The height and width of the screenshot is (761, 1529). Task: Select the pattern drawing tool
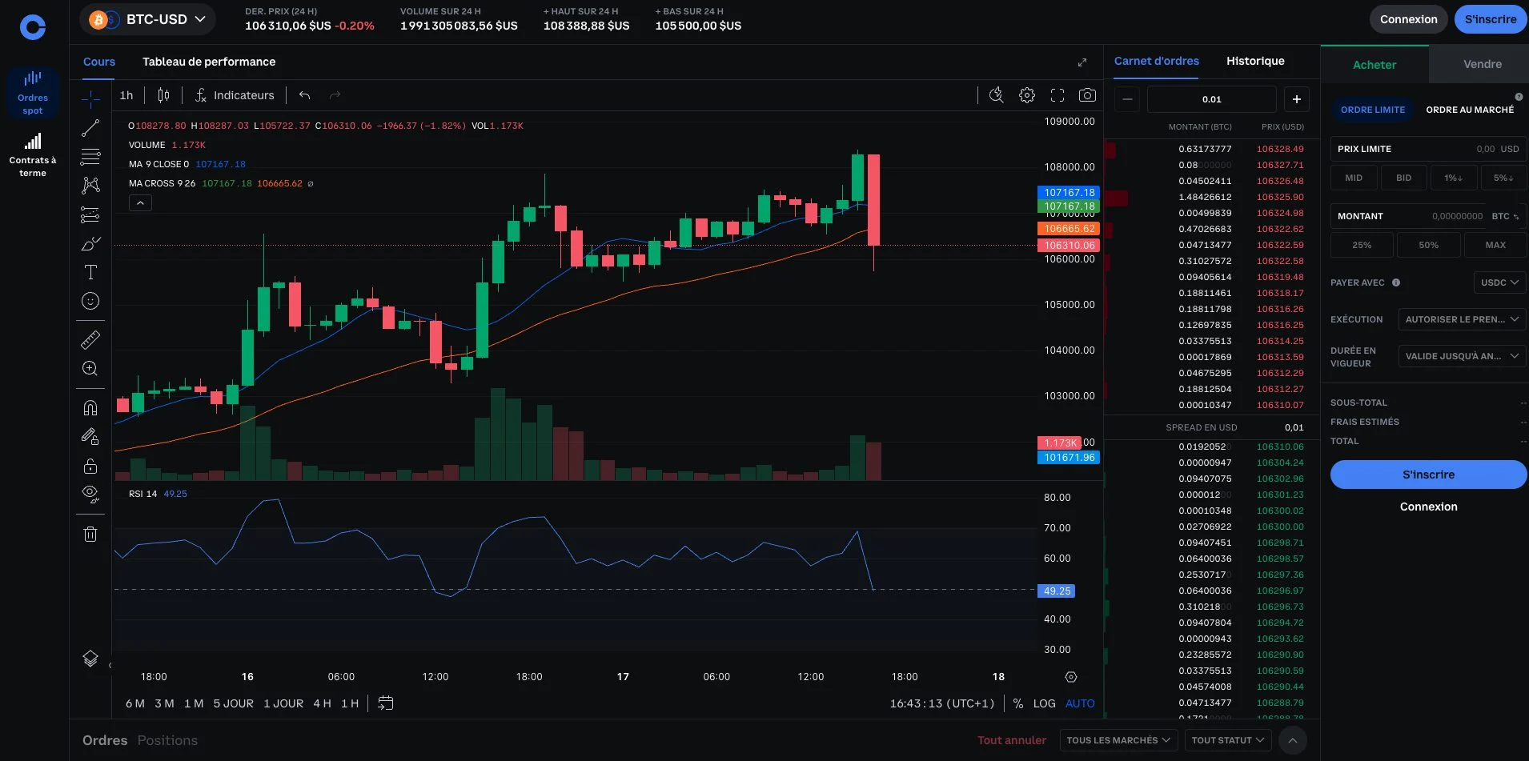pos(90,186)
